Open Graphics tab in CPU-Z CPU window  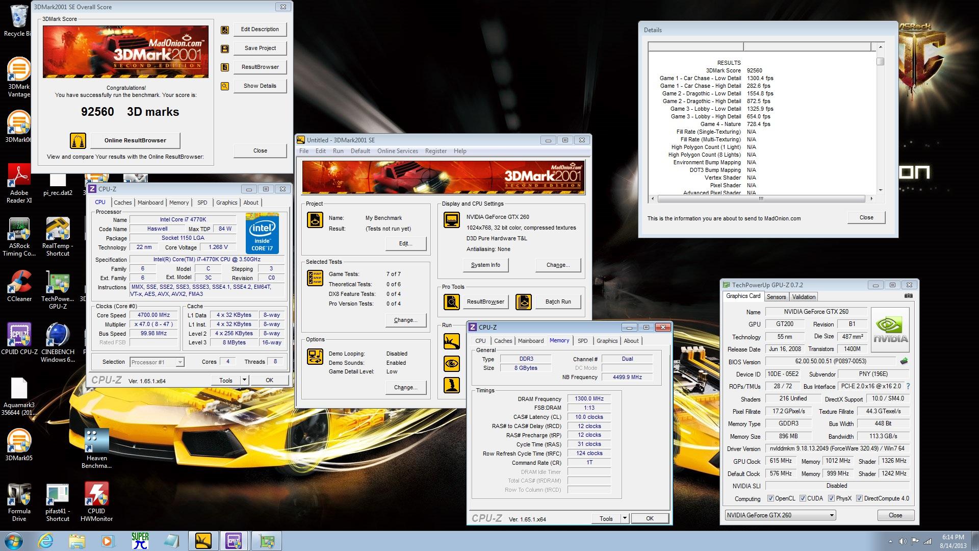click(226, 203)
